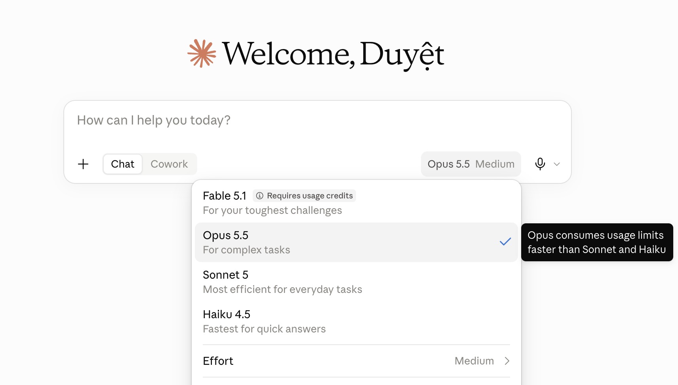
Task: Open the Effort setting row
Action: point(356,361)
